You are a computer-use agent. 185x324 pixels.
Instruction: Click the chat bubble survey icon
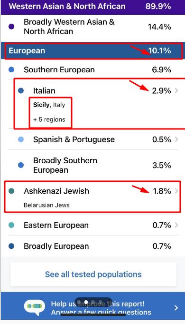click(35, 307)
